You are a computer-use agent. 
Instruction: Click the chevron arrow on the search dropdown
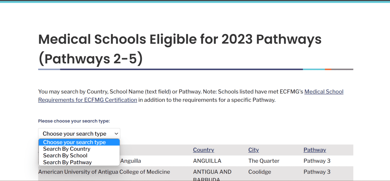(116, 134)
